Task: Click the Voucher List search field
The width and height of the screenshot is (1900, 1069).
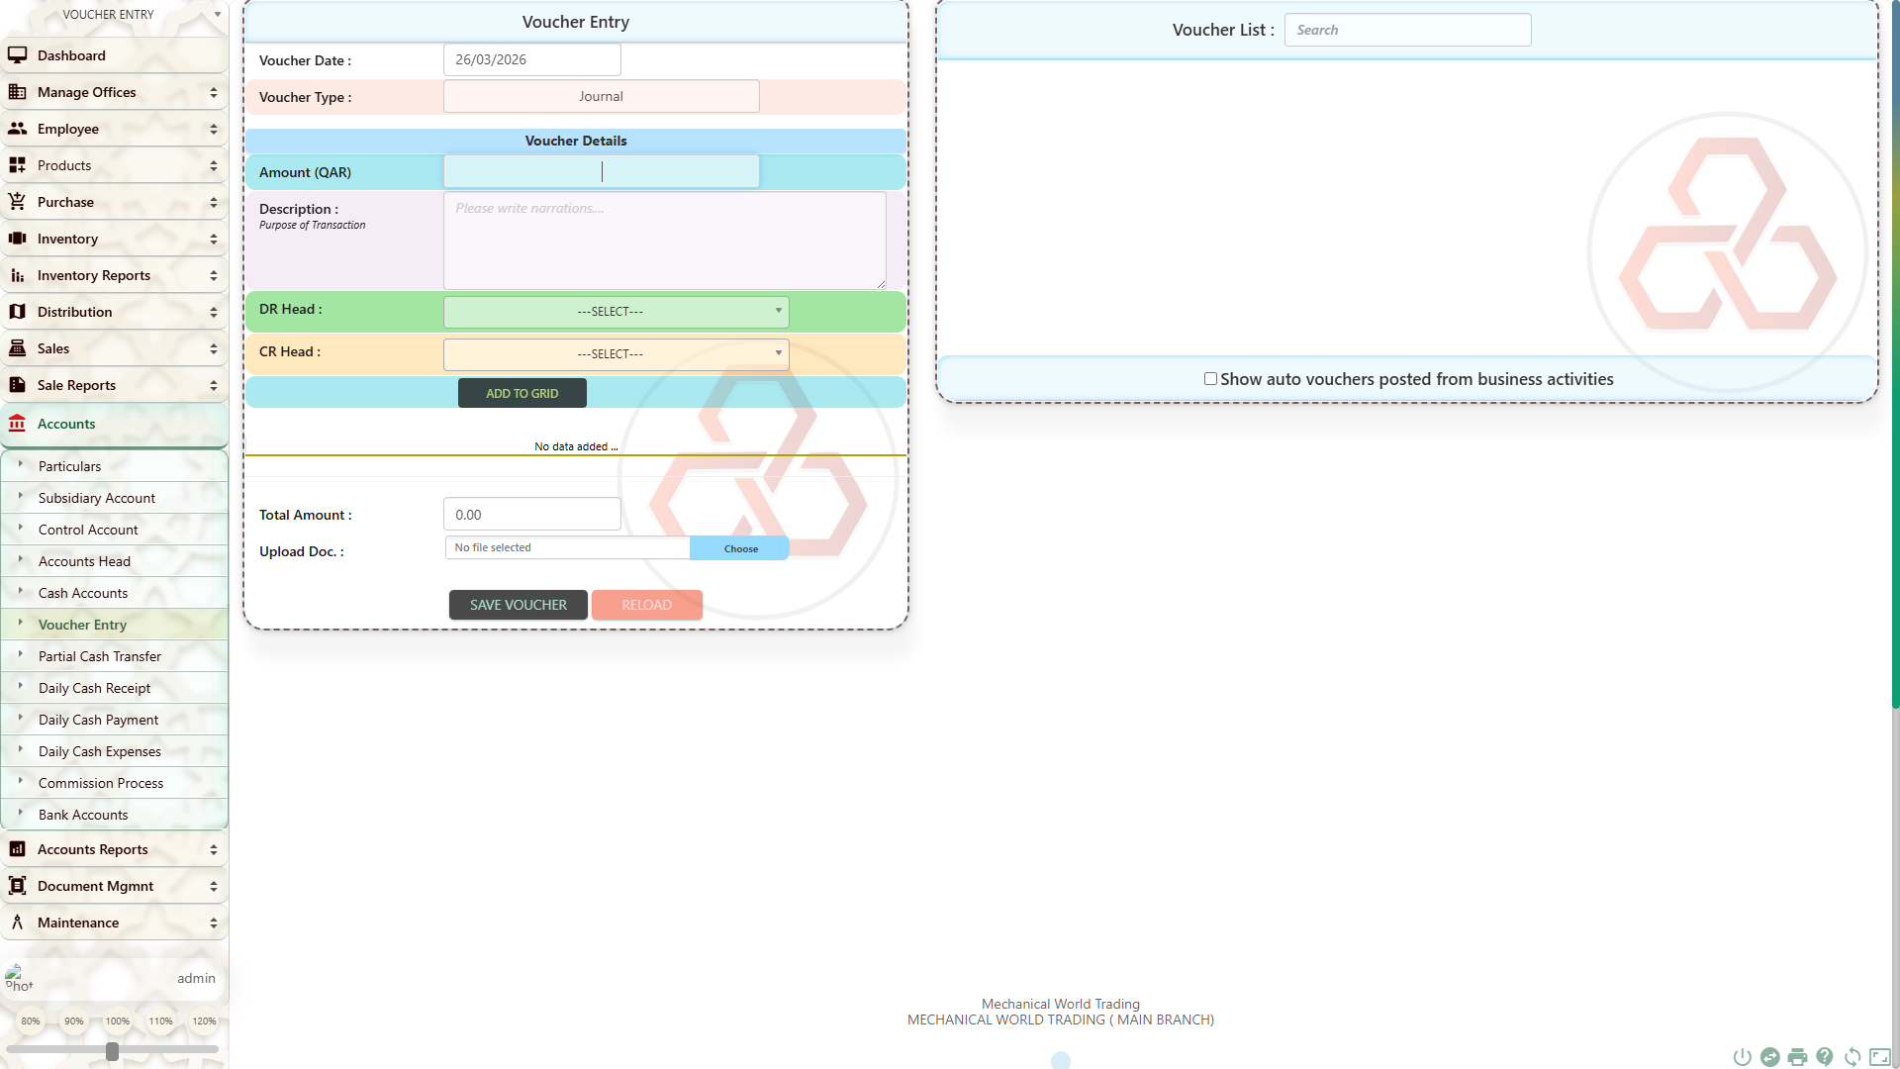Action: click(1407, 30)
